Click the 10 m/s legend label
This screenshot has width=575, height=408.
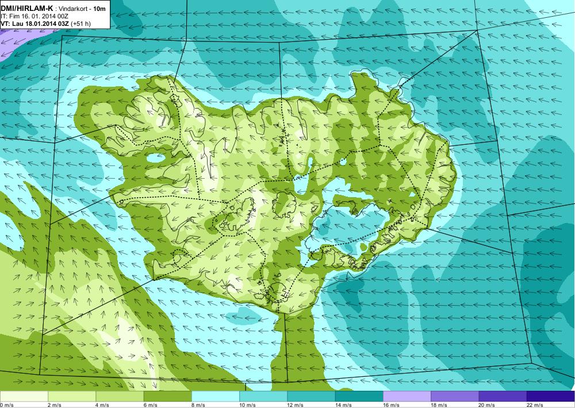point(247,405)
